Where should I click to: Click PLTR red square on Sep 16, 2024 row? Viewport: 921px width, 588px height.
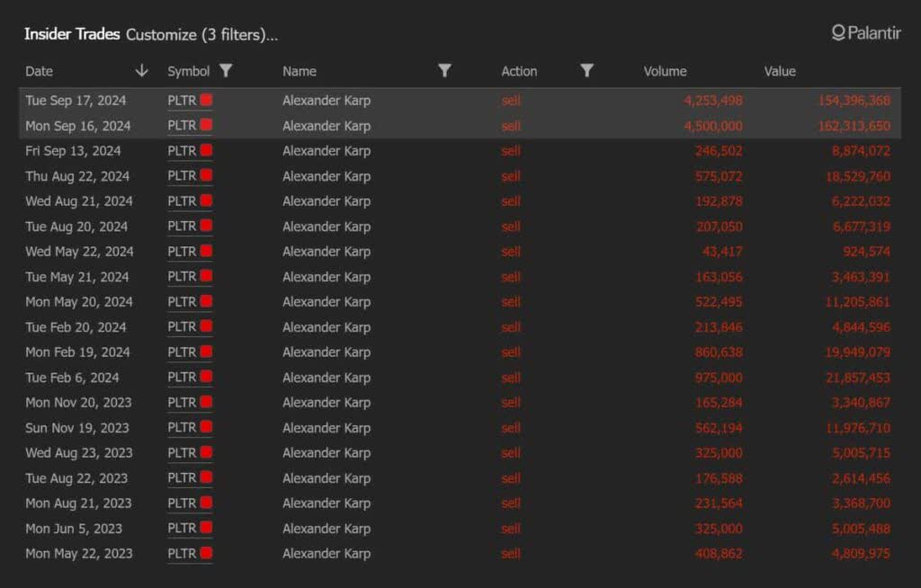tap(206, 125)
